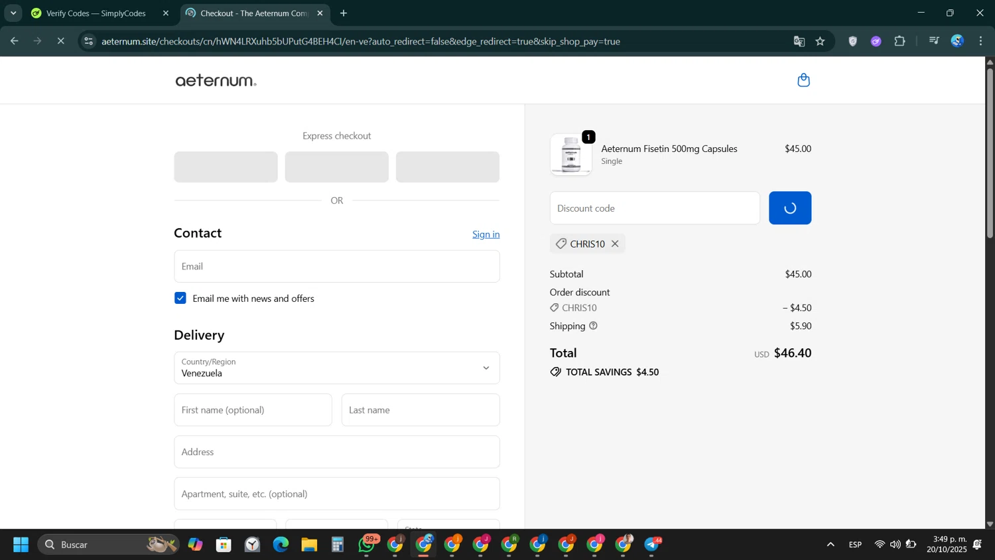Image resolution: width=995 pixels, height=560 pixels.
Task: Click the middle express checkout placeholder button
Action: coord(337,167)
